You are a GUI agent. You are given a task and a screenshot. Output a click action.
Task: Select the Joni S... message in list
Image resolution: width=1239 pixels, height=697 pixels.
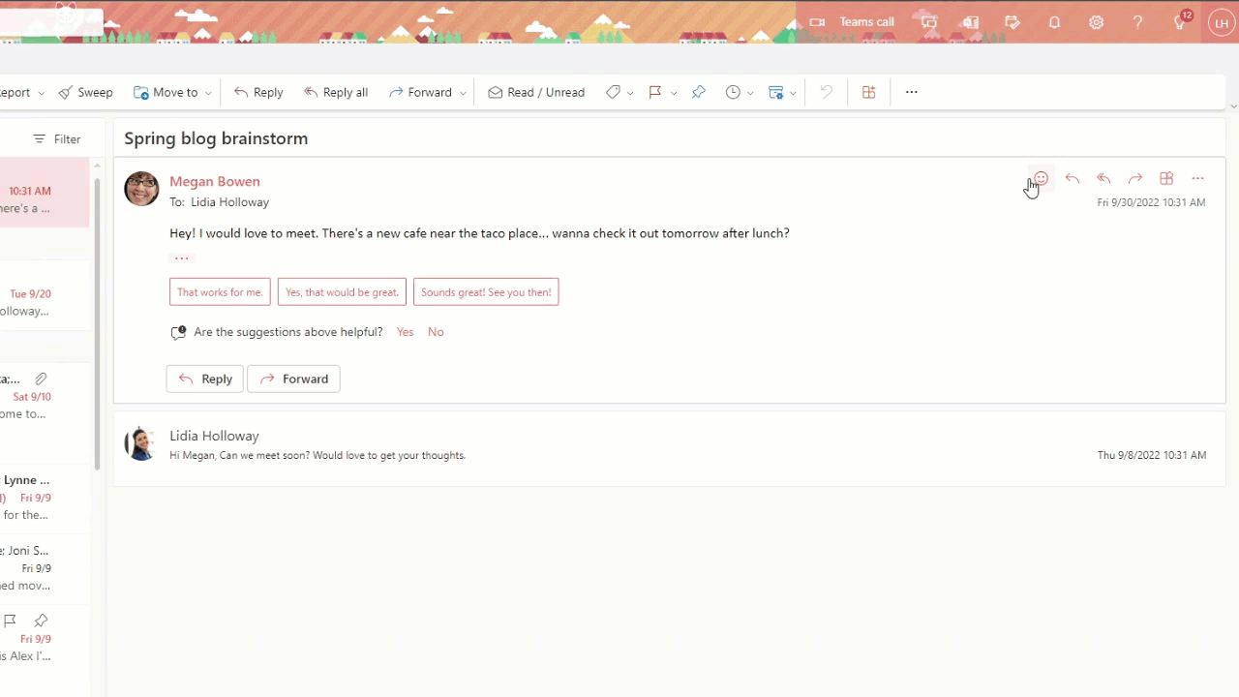(45, 567)
